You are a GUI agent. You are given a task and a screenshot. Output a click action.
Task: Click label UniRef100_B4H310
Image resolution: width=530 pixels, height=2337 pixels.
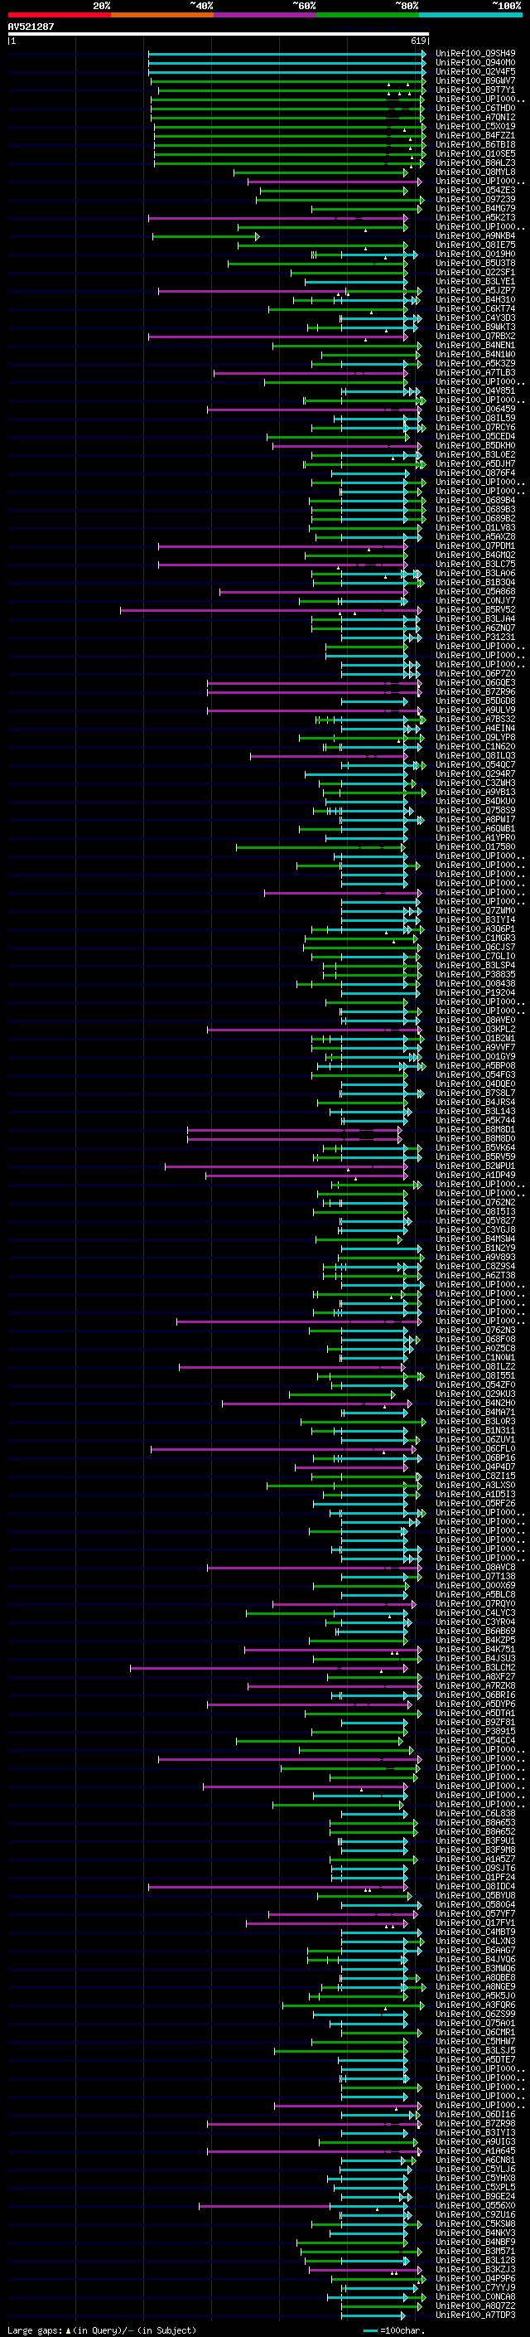[x=475, y=299]
